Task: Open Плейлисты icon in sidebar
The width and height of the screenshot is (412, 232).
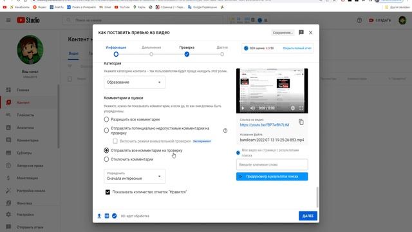Action: coord(8,115)
